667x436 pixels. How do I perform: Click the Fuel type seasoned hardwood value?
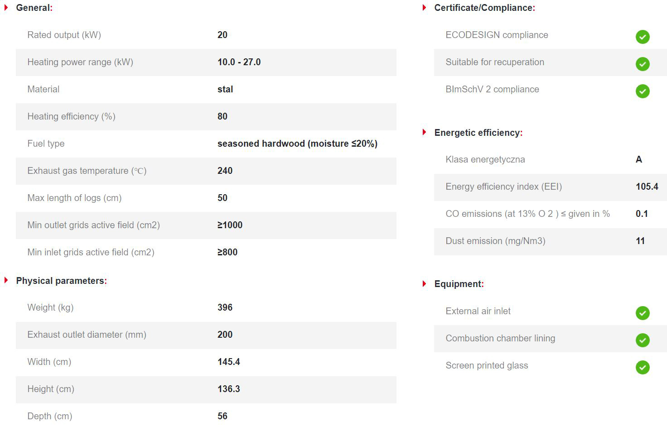point(297,144)
